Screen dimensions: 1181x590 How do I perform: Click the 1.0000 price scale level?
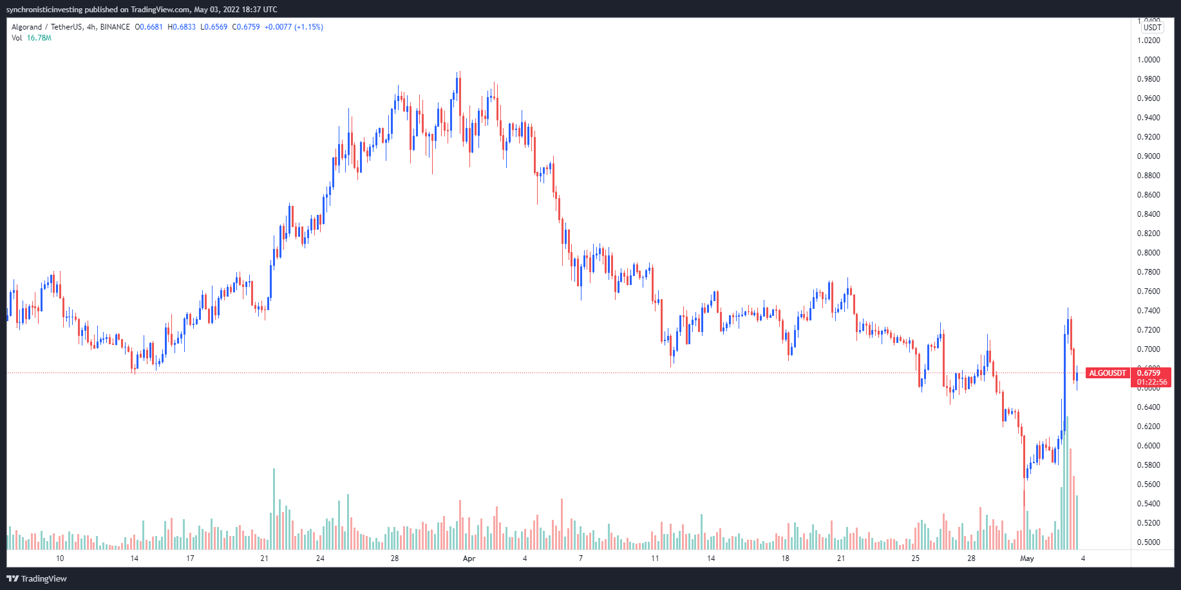coord(1148,60)
